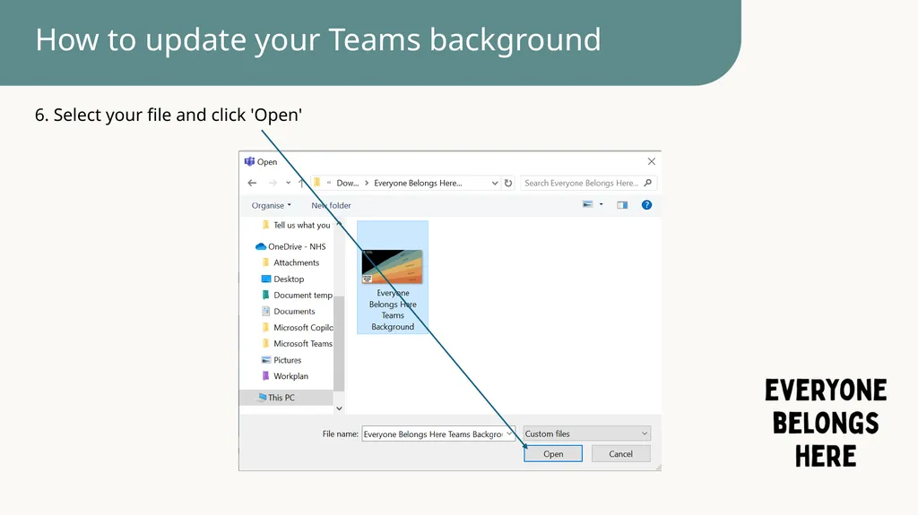This screenshot has width=918, height=515.
Task: Click the blue Help icon
Action: click(646, 205)
